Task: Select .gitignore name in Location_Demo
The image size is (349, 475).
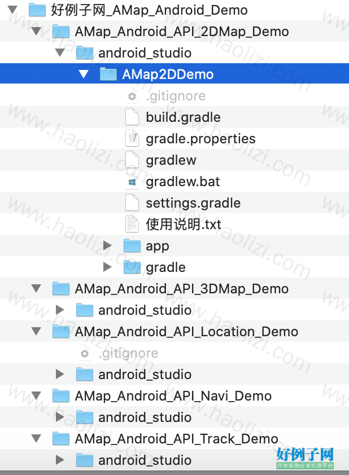Action: 128,354
